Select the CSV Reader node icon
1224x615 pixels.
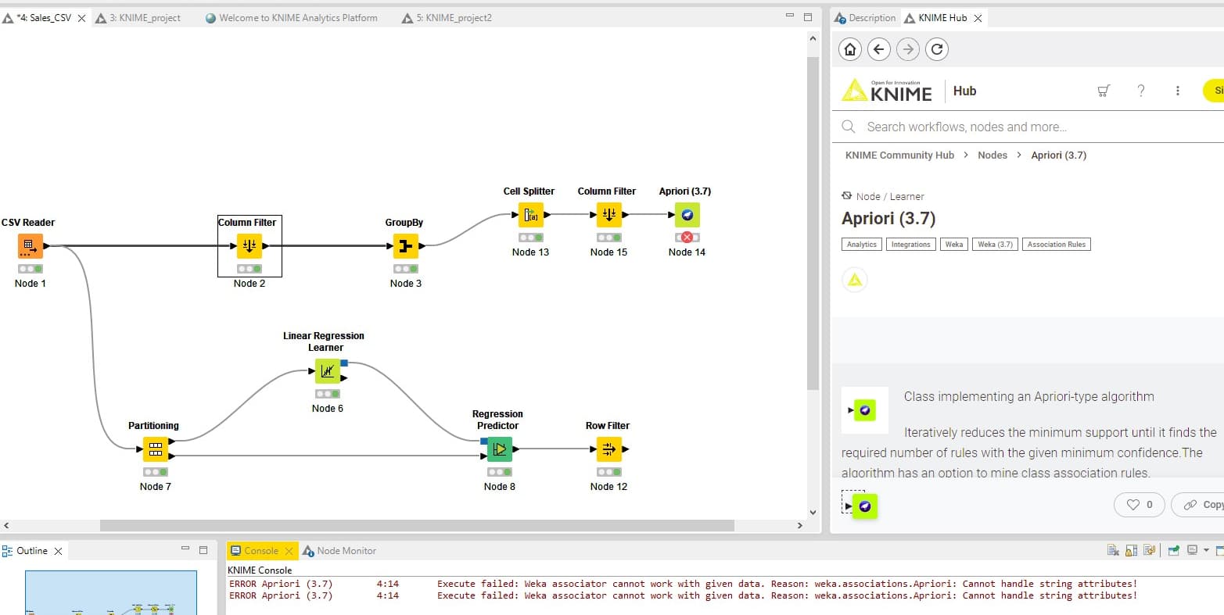coord(30,246)
